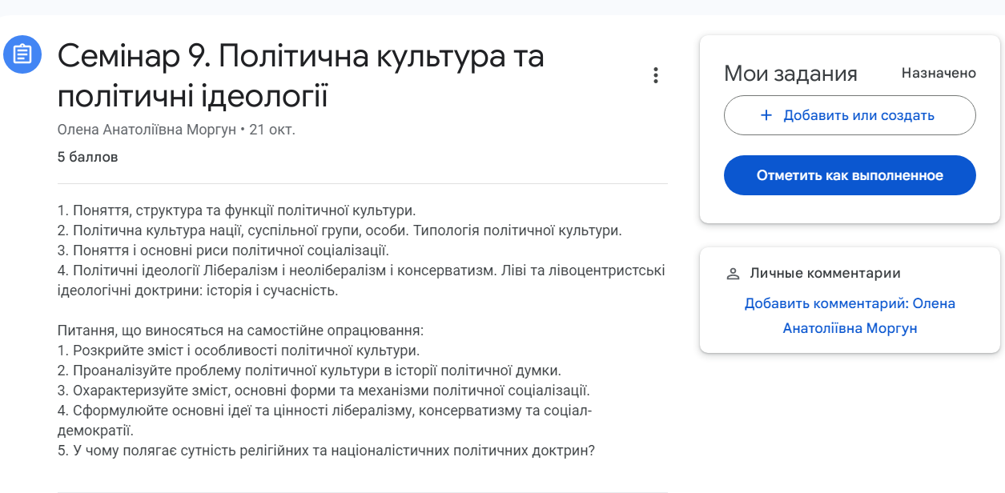Open the three-dot more options menu
This screenshot has width=1005, height=493.
[x=656, y=75]
